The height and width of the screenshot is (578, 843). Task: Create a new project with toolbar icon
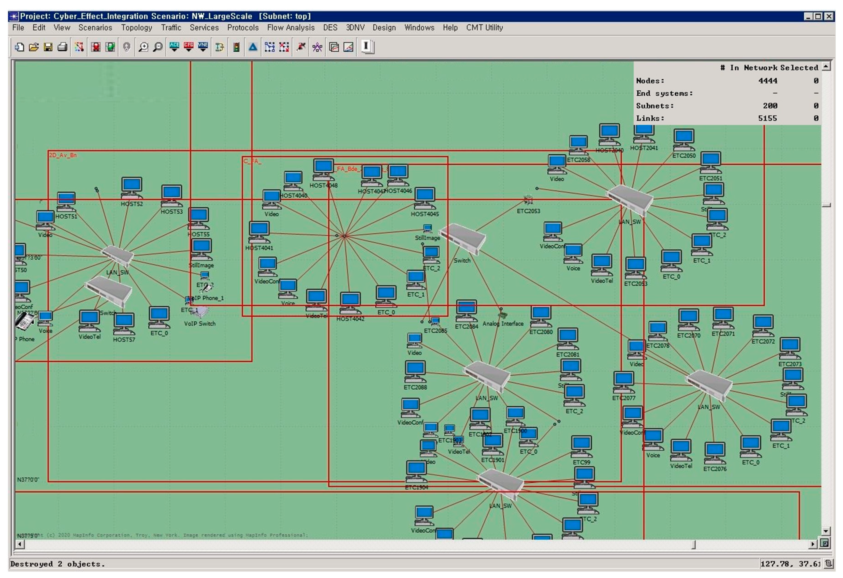coord(19,47)
